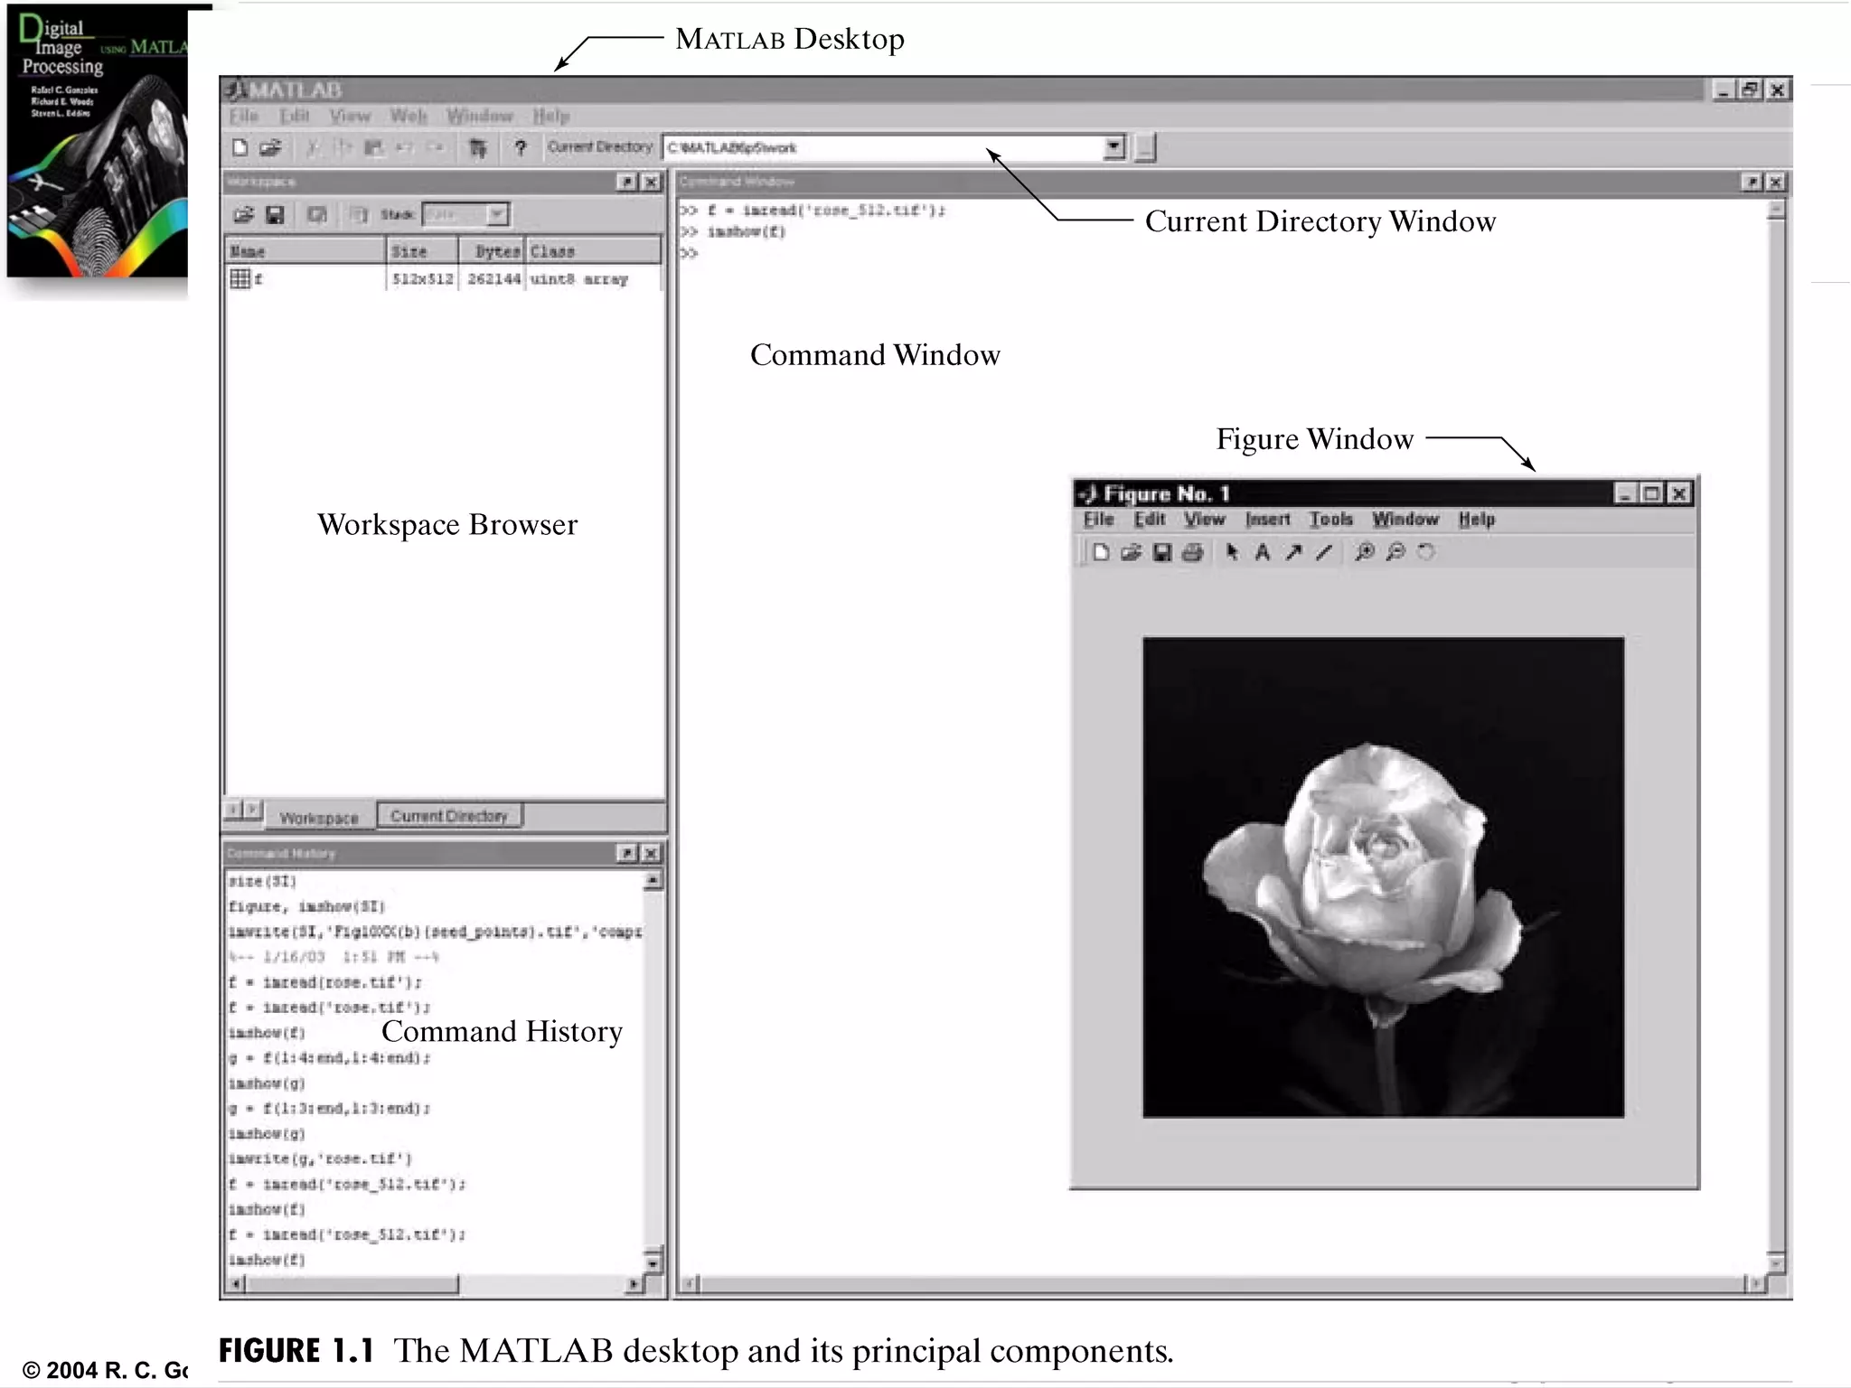Select 'imwrite(g,'rose.tif')' history entry

320,1158
